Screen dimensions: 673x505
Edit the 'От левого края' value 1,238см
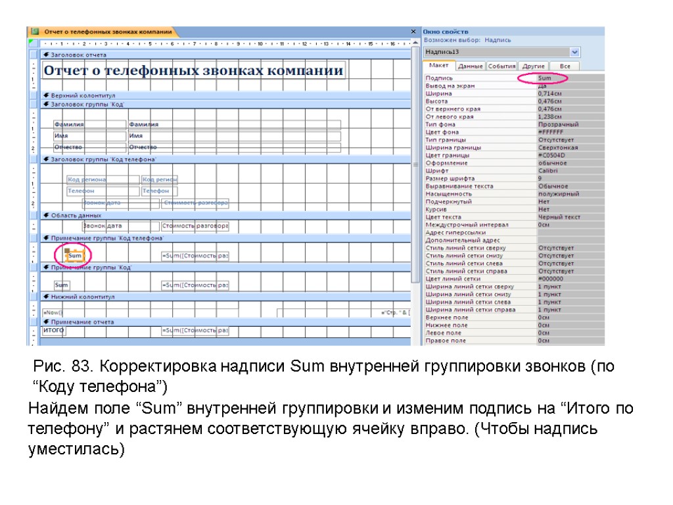[x=570, y=116]
